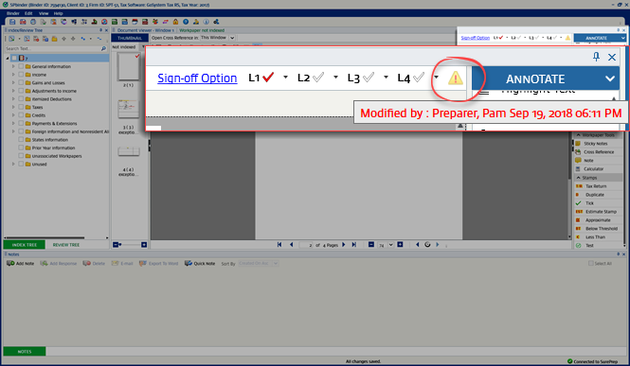Select the Cross Reference tool

click(599, 152)
